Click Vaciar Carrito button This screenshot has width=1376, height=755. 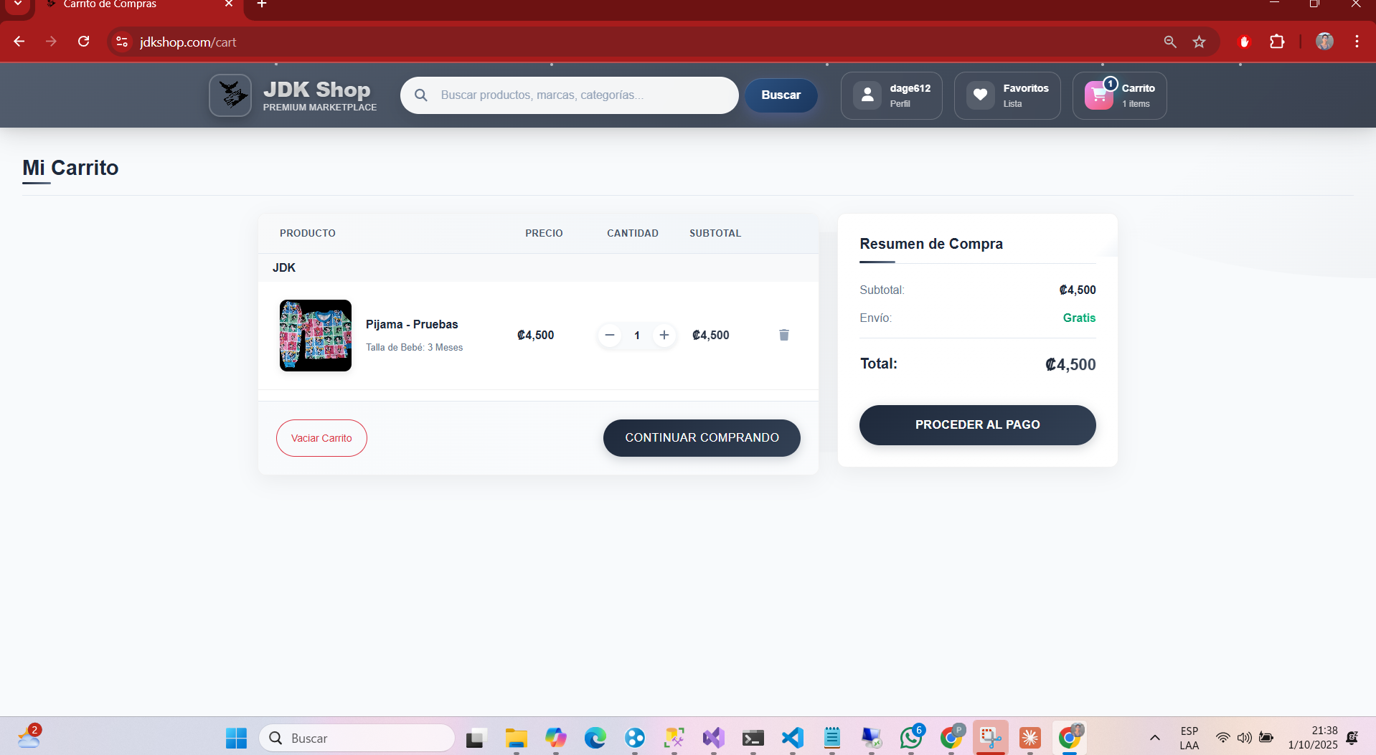click(321, 438)
